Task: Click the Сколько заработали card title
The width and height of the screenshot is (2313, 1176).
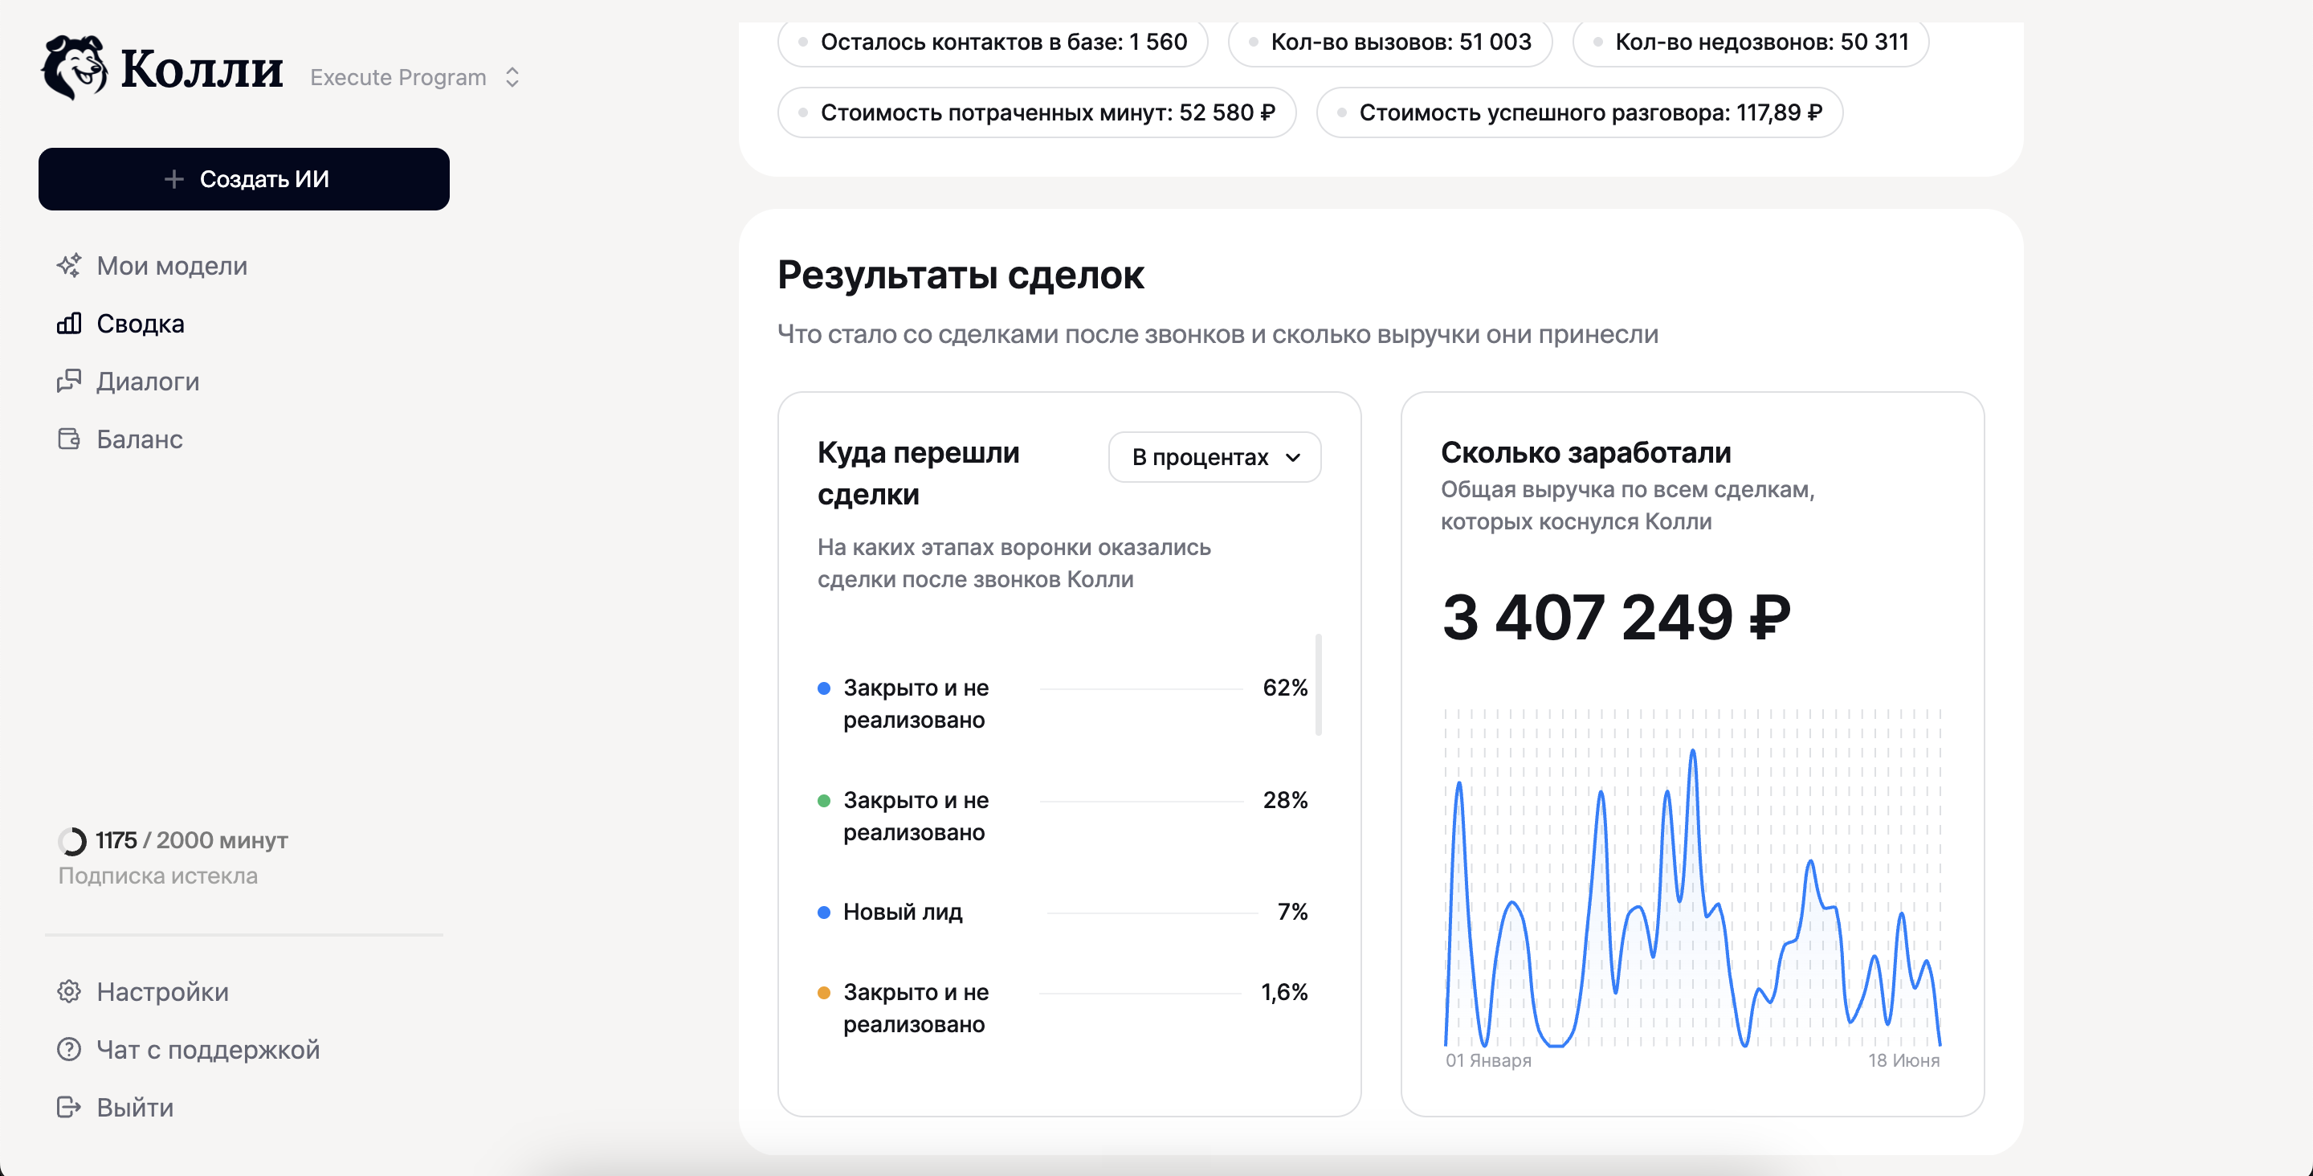Action: pos(1585,453)
